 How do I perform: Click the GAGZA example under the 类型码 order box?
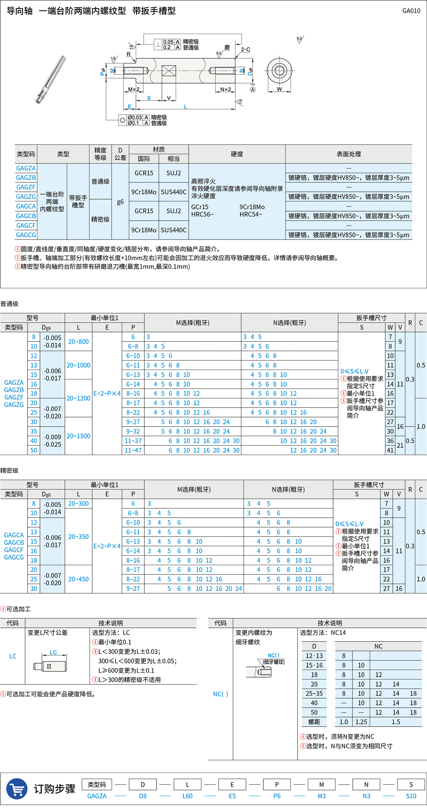pyautogui.click(x=97, y=796)
